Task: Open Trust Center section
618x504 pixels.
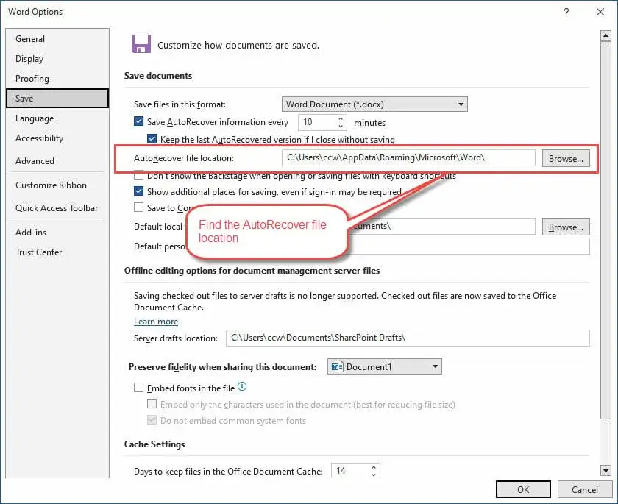Action: coord(38,252)
